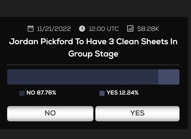Click the 12:00 UTC time label
Image resolution: width=191 pixels, height=139 pixels.
[x=104, y=29]
